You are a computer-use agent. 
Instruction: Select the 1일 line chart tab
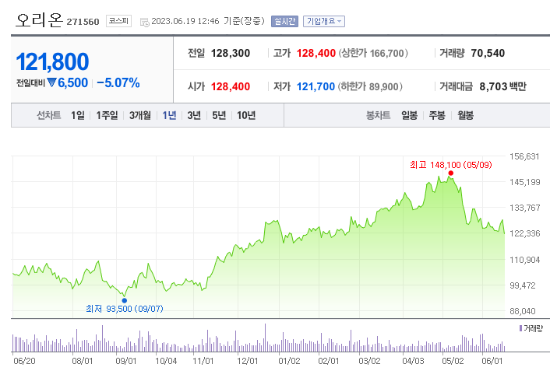(78, 115)
